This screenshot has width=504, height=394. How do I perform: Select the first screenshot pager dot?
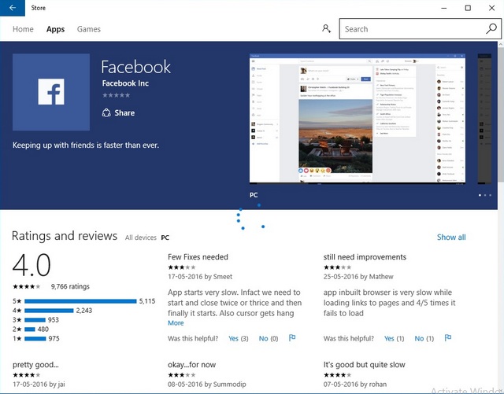click(x=480, y=195)
